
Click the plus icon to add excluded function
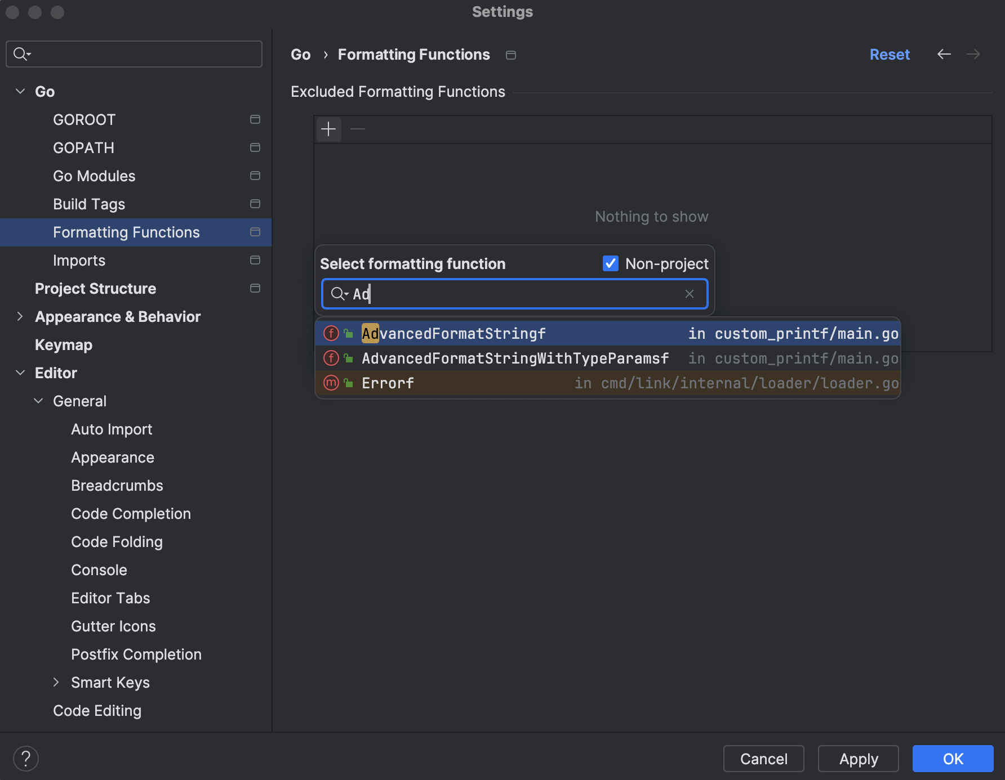pos(328,129)
